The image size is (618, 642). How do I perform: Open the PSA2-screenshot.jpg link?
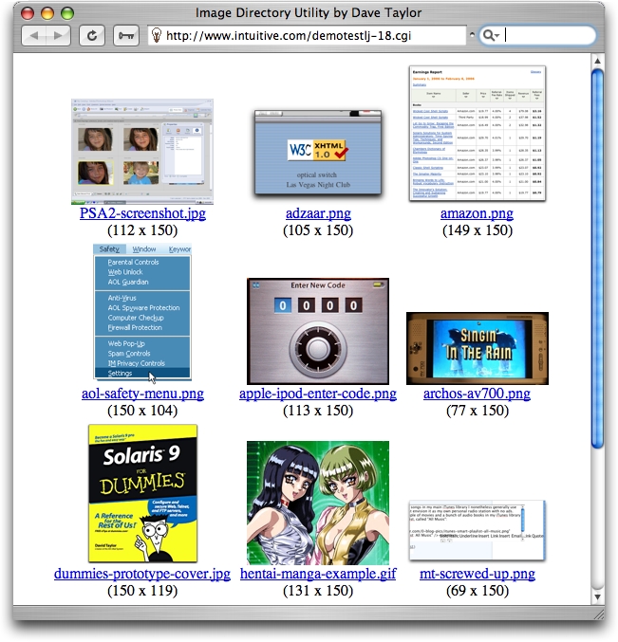[x=142, y=213]
